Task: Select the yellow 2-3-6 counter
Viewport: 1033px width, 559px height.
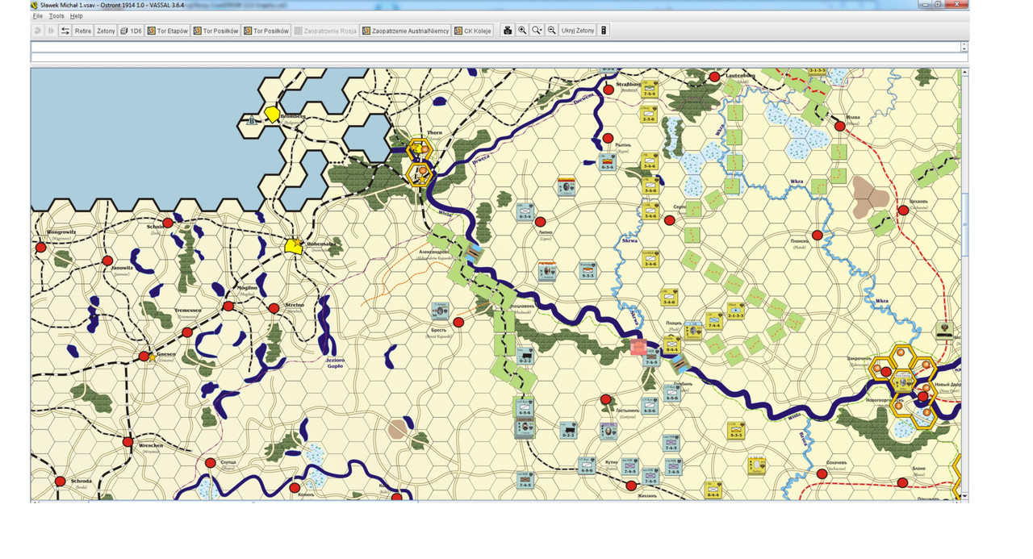Action: tap(649, 114)
